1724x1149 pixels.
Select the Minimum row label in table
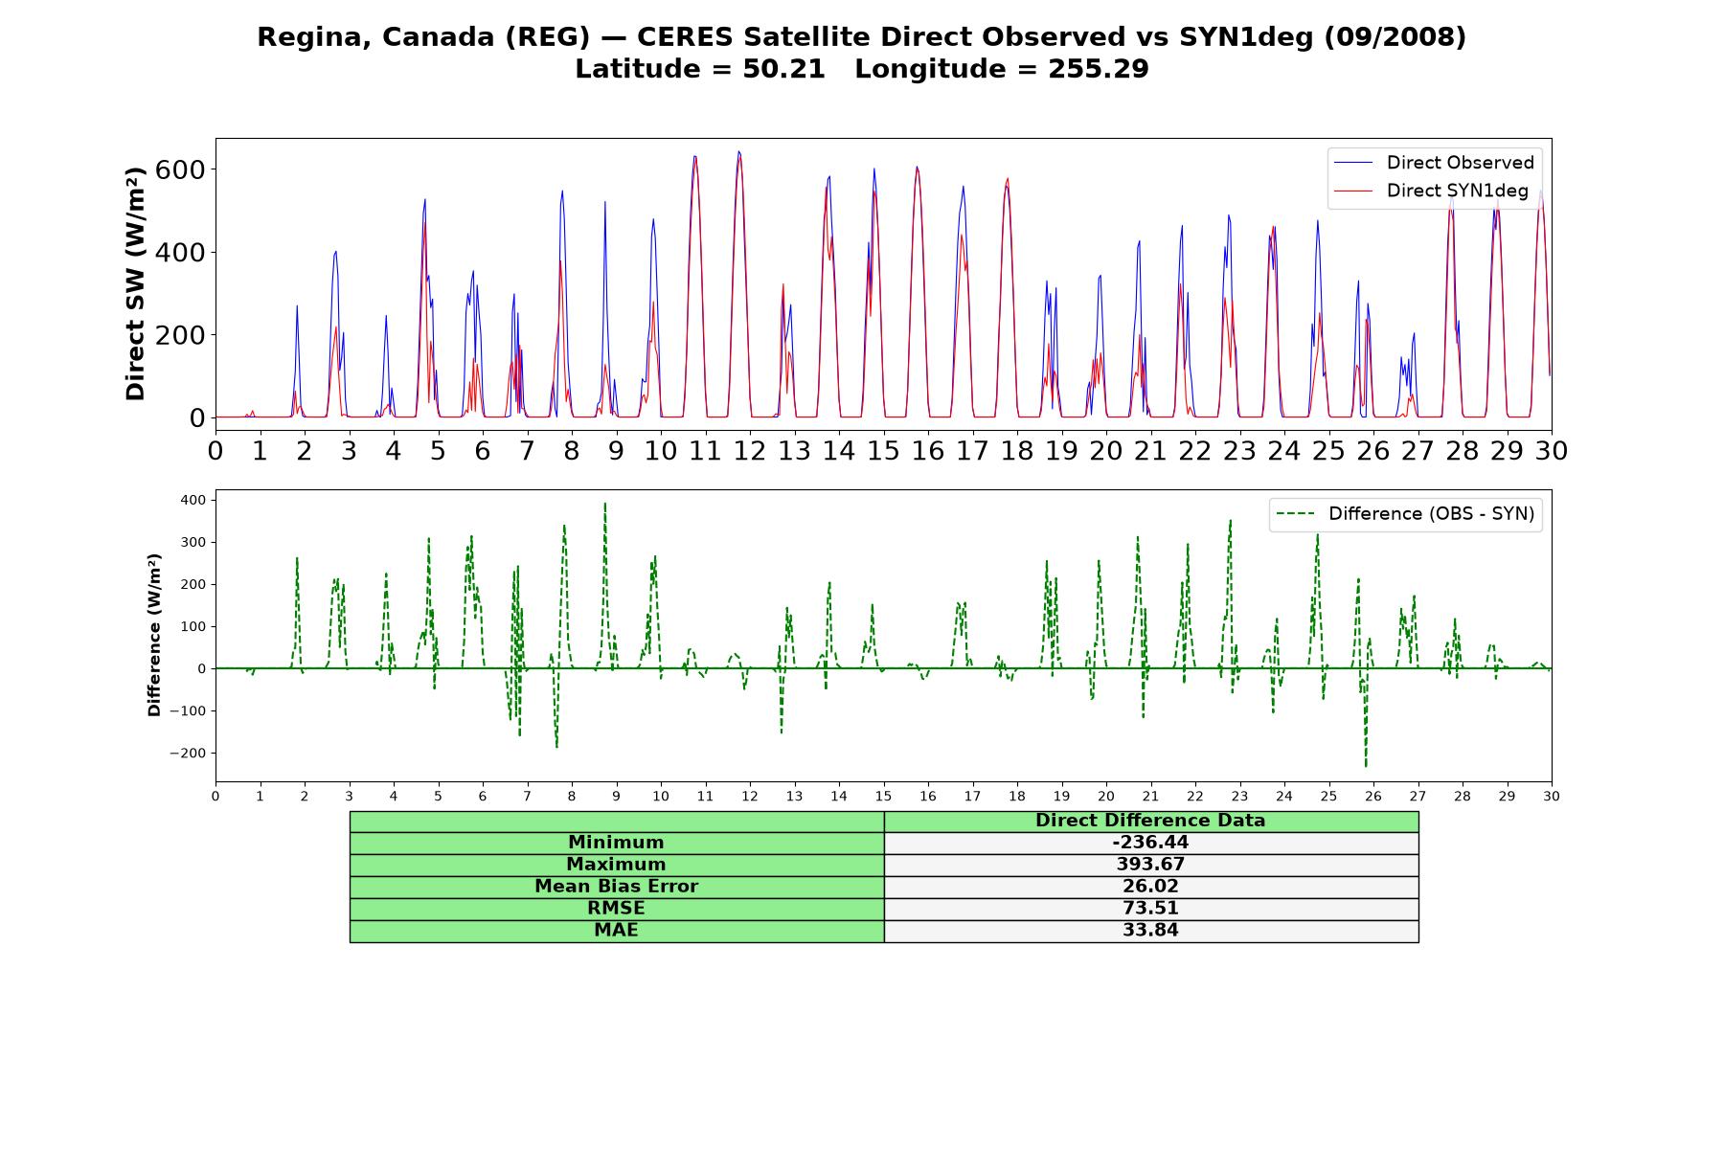coord(616,843)
